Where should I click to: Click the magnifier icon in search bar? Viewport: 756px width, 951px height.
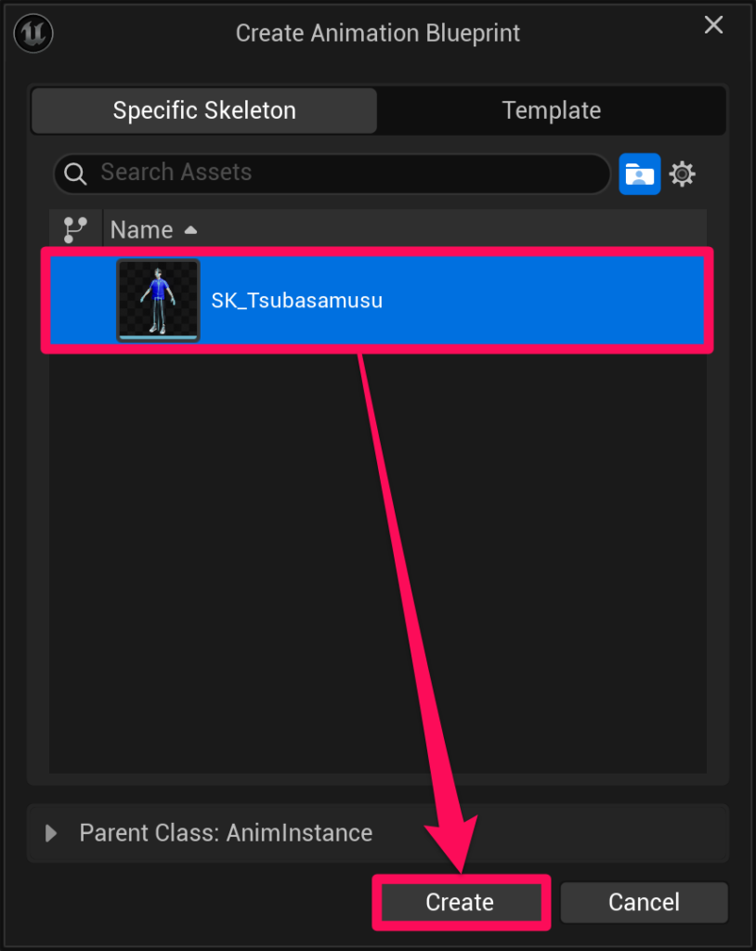[76, 173]
